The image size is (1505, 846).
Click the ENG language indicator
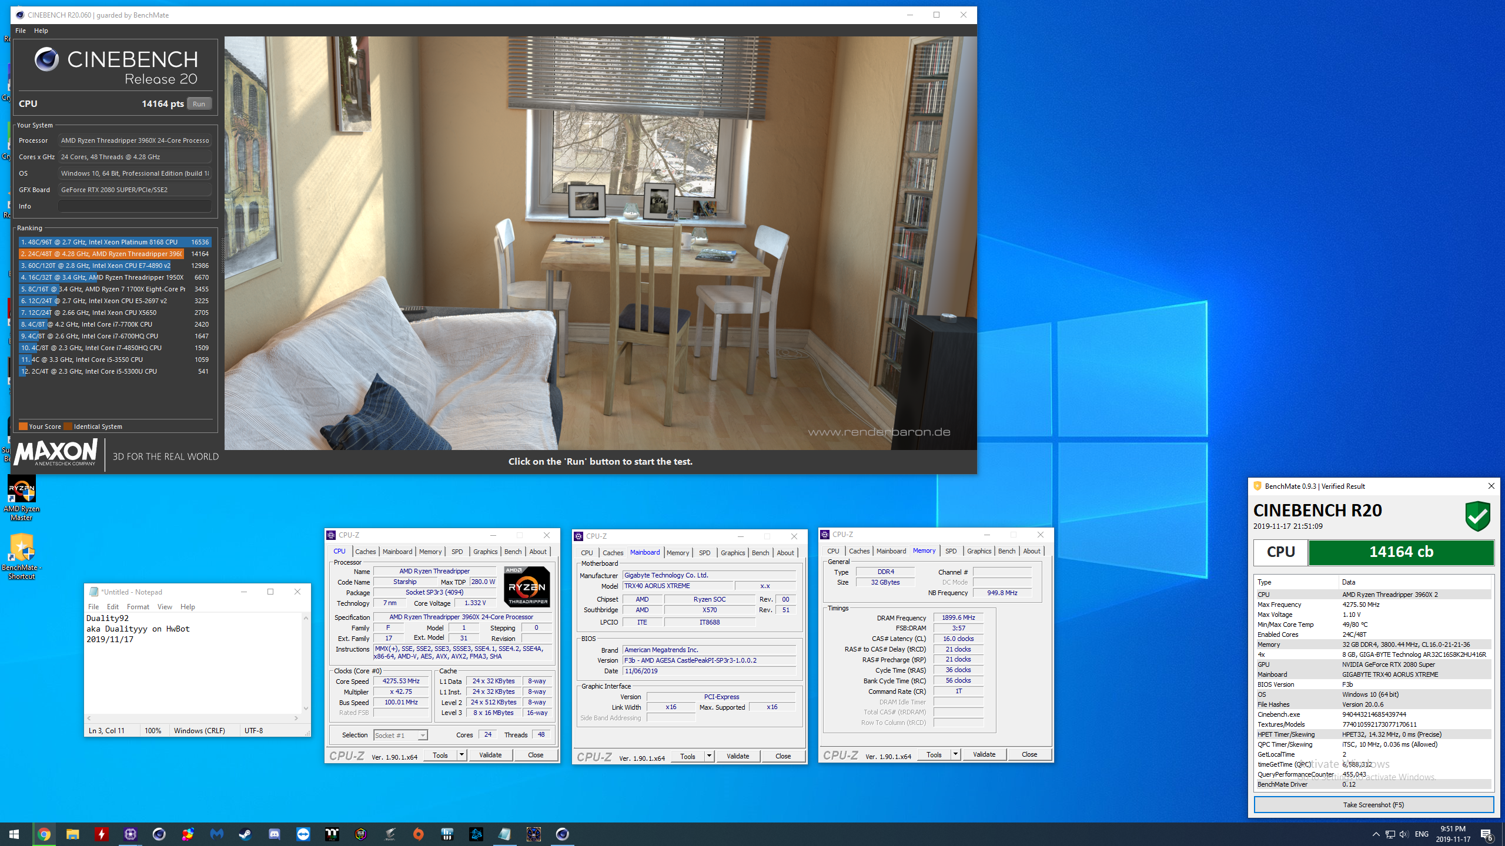click(1422, 834)
